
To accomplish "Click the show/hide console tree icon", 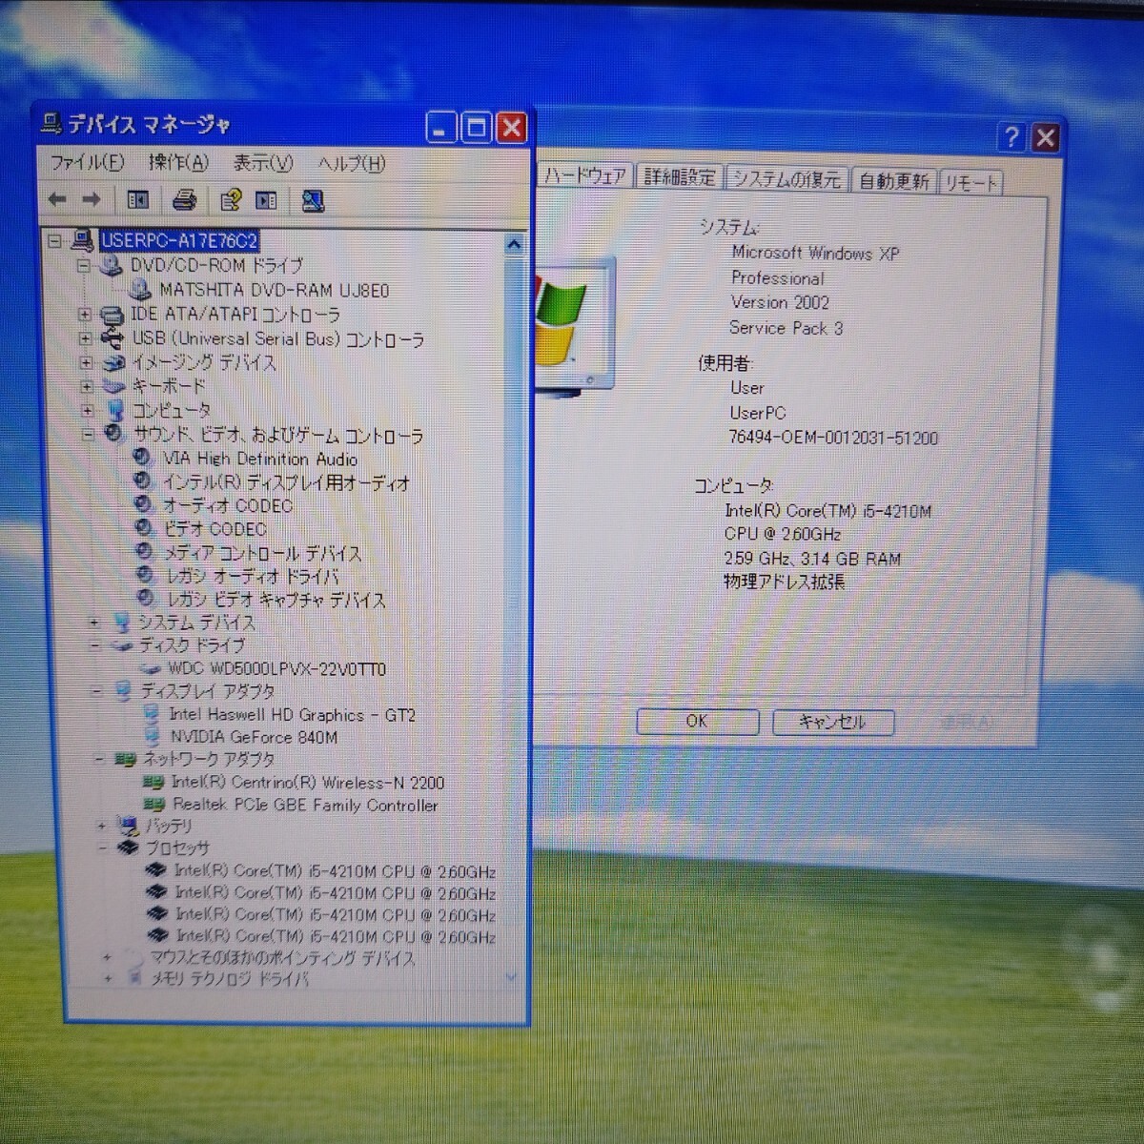I will pos(138,200).
